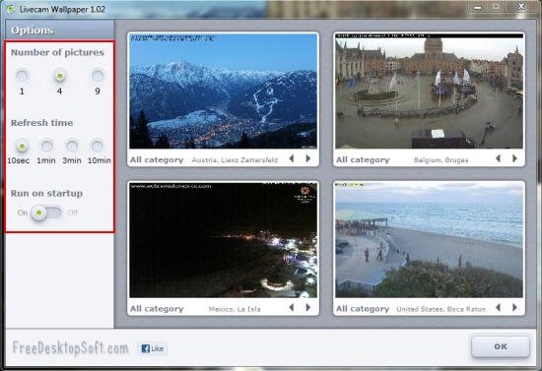Click the Run on startup heading
542x371 pixels.
point(46,193)
